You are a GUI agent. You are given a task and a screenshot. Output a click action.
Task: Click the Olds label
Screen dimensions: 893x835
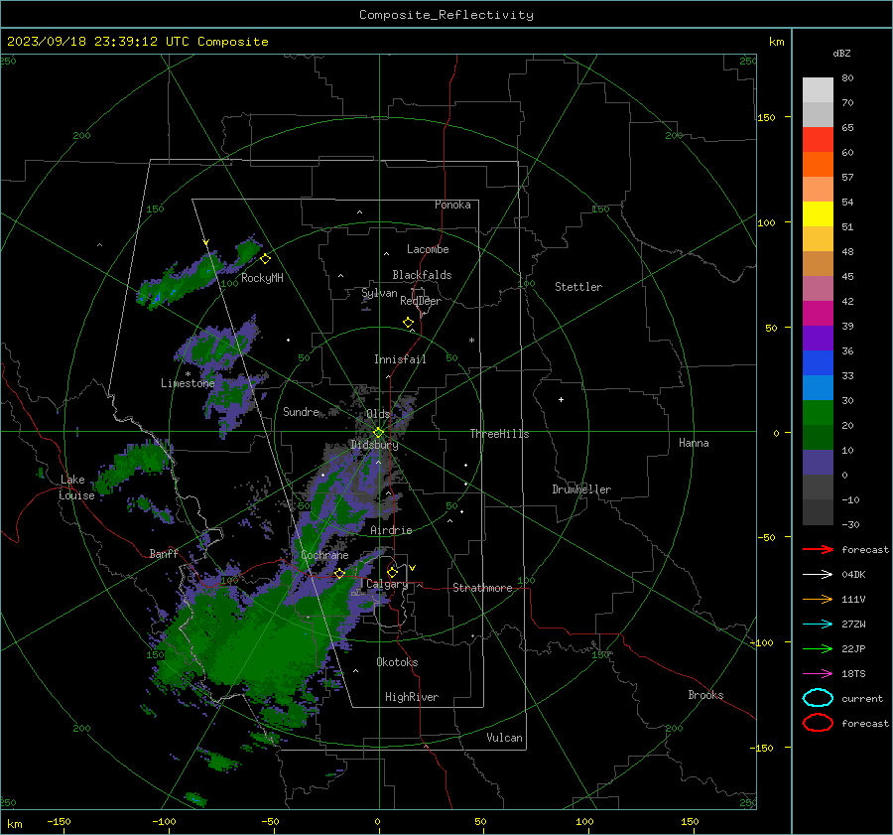coord(378,414)
